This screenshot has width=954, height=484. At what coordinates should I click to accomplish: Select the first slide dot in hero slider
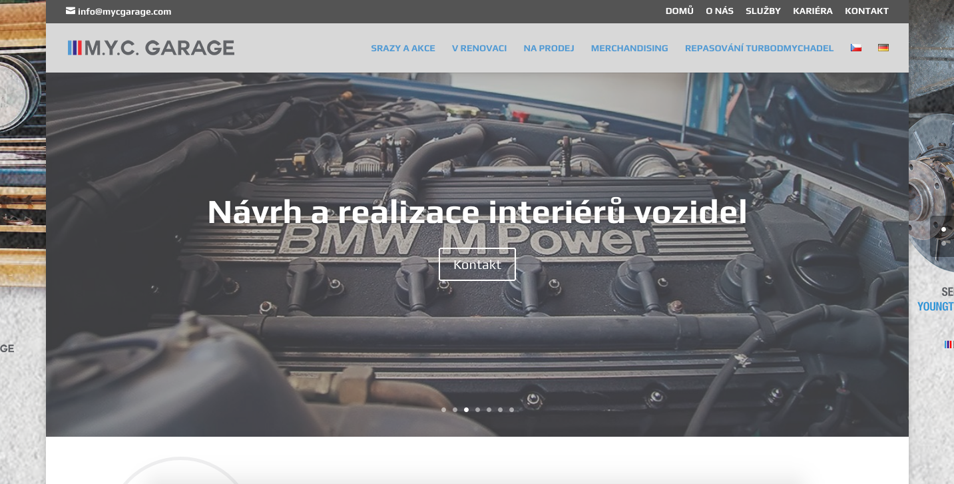click(x=443, y=409)
